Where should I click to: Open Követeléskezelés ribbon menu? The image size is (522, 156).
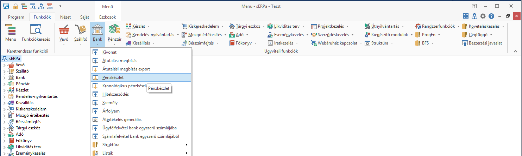click(x=484, y=26)
